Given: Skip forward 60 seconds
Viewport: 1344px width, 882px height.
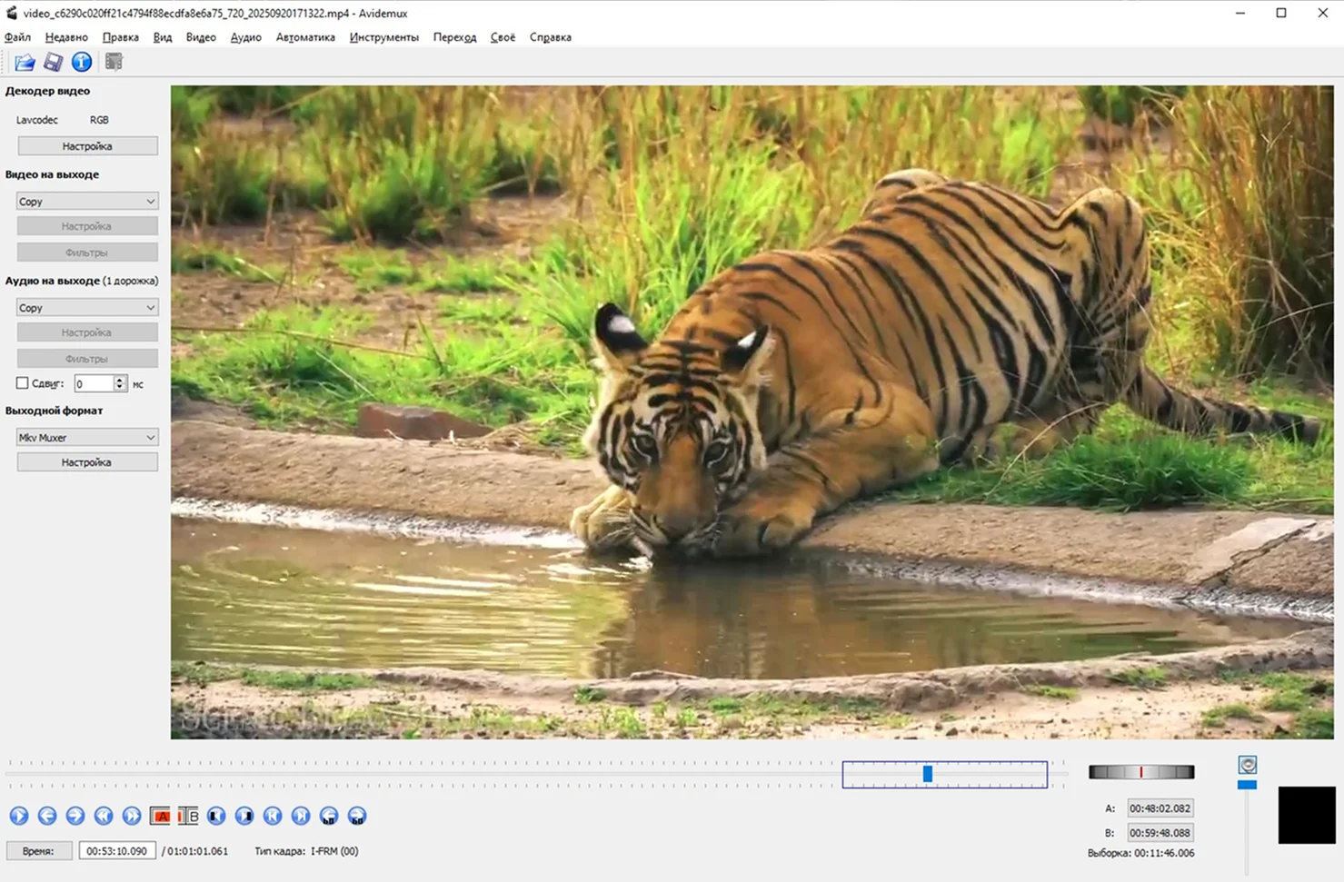Looking at the screenshot, I should tap(357, 816).
